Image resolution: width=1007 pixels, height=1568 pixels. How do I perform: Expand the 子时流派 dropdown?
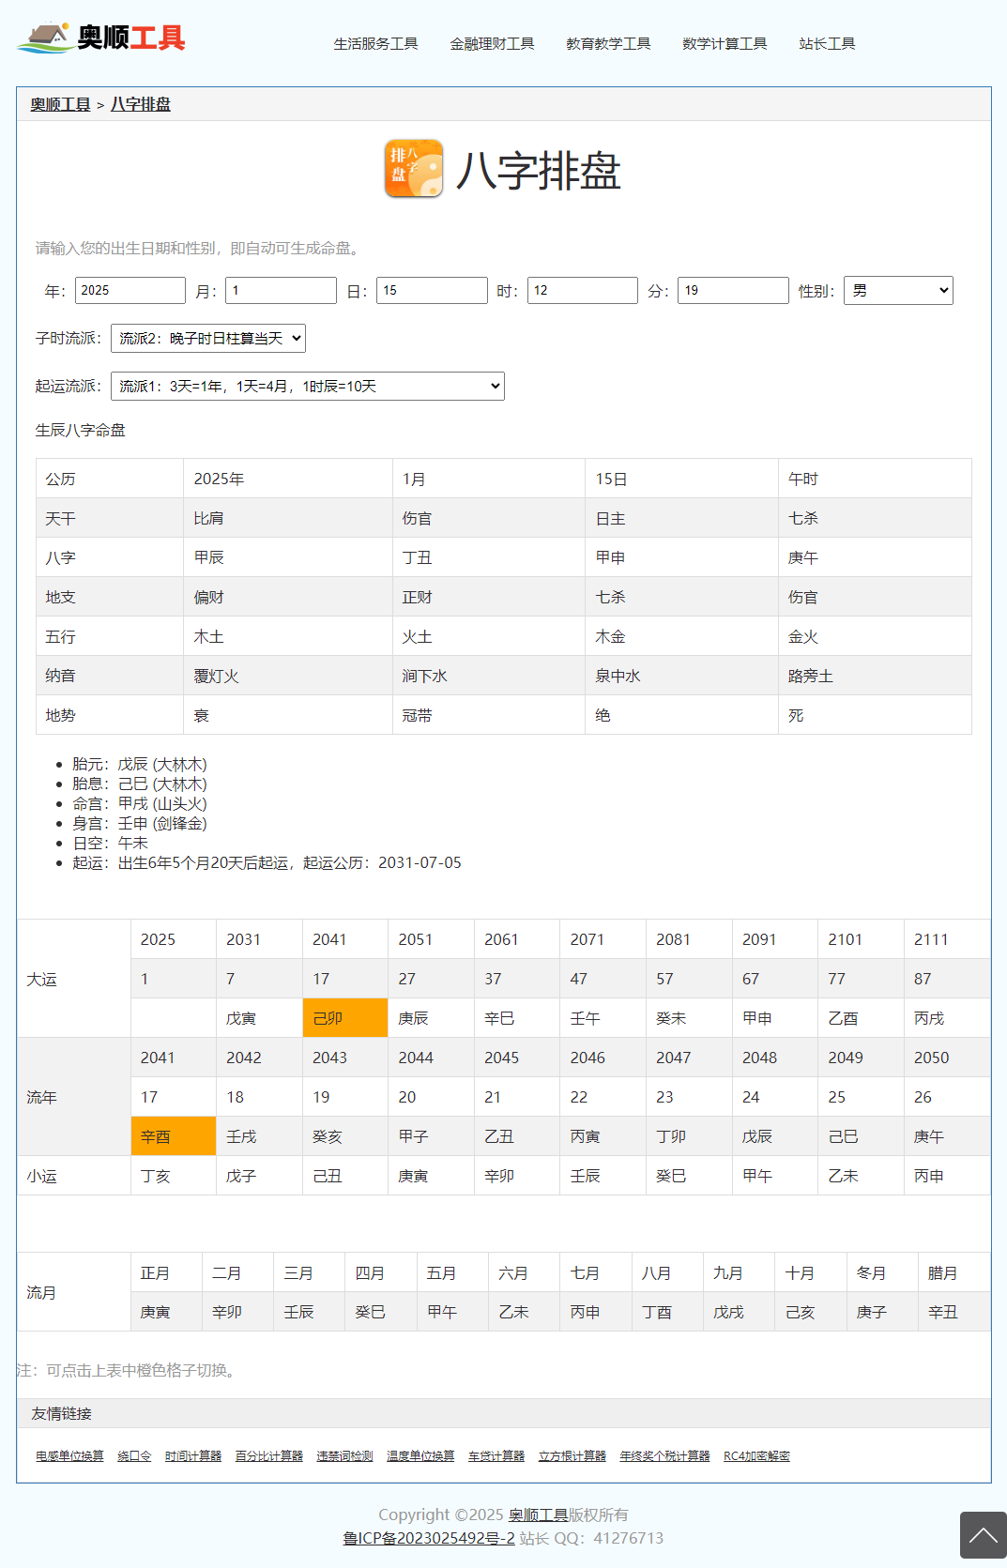pyautogui.click(x=208, y=339)
